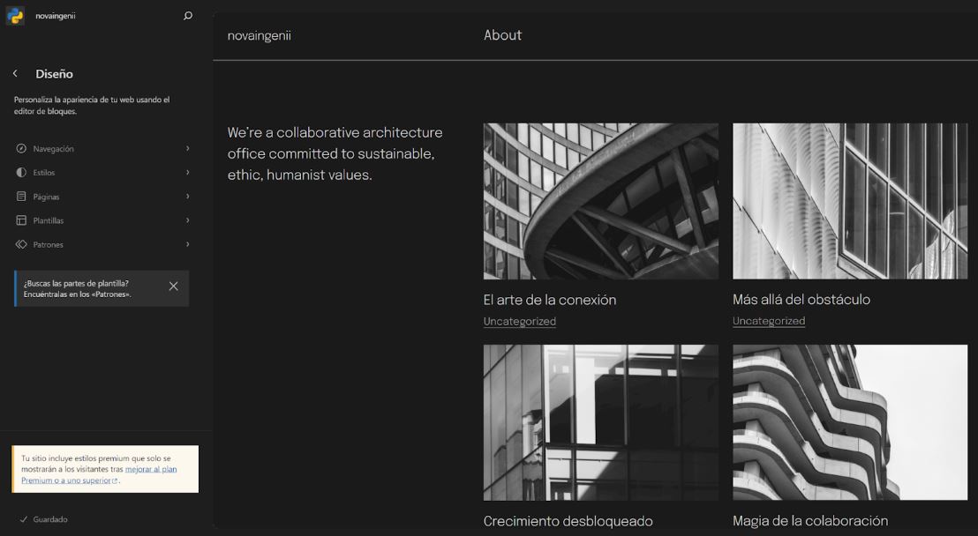Select the Más allá del obstáculo image
The image size is (978, 536).
pyautogui.click(x=849, y=201)
